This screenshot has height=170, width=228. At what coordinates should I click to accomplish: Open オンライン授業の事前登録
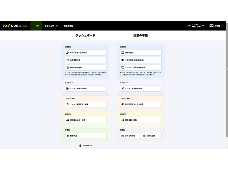click(140, 67)
